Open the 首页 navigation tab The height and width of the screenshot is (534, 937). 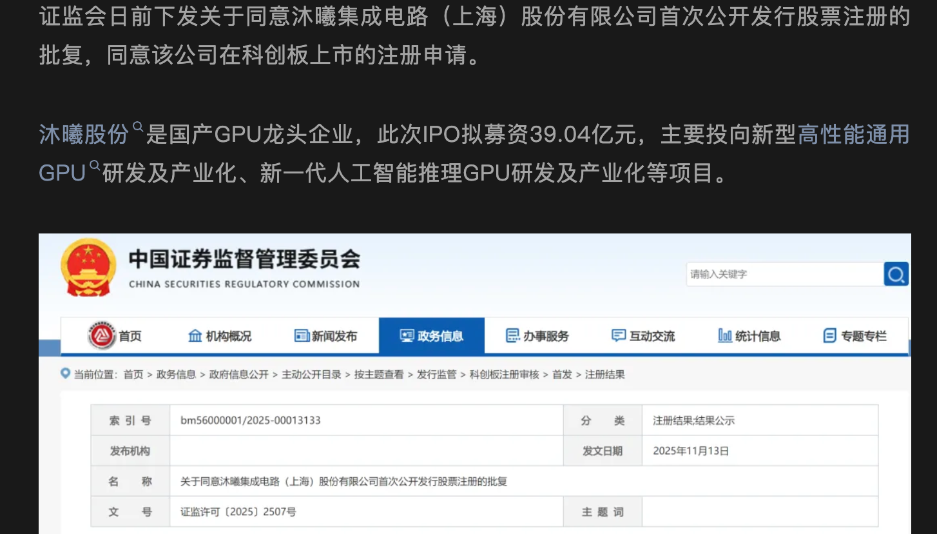point(115,336)
